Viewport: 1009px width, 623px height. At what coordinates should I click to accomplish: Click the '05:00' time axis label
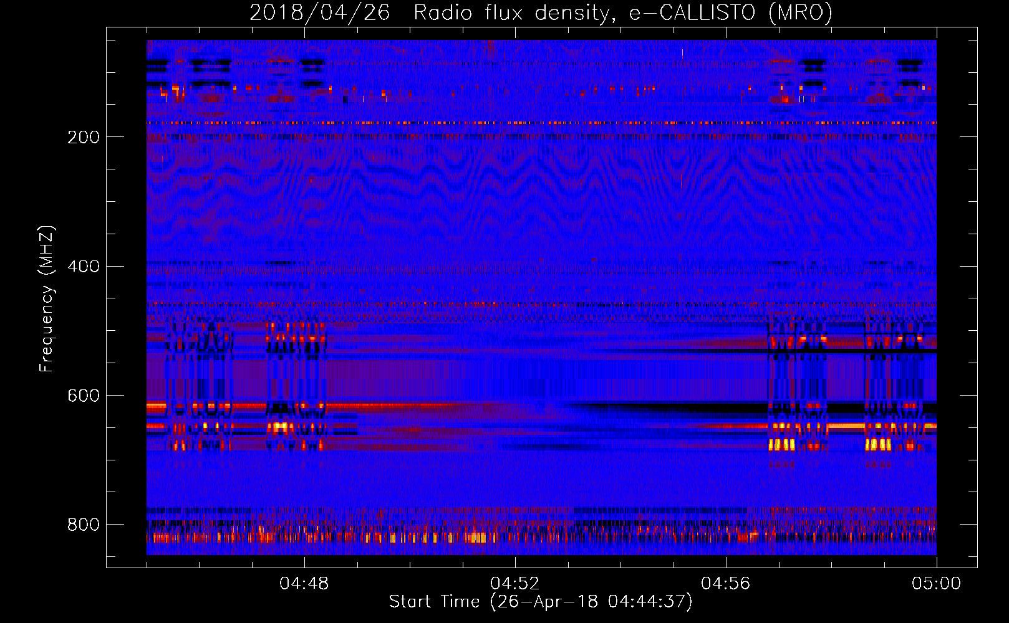pyautogui.click(x=937, y=584)
